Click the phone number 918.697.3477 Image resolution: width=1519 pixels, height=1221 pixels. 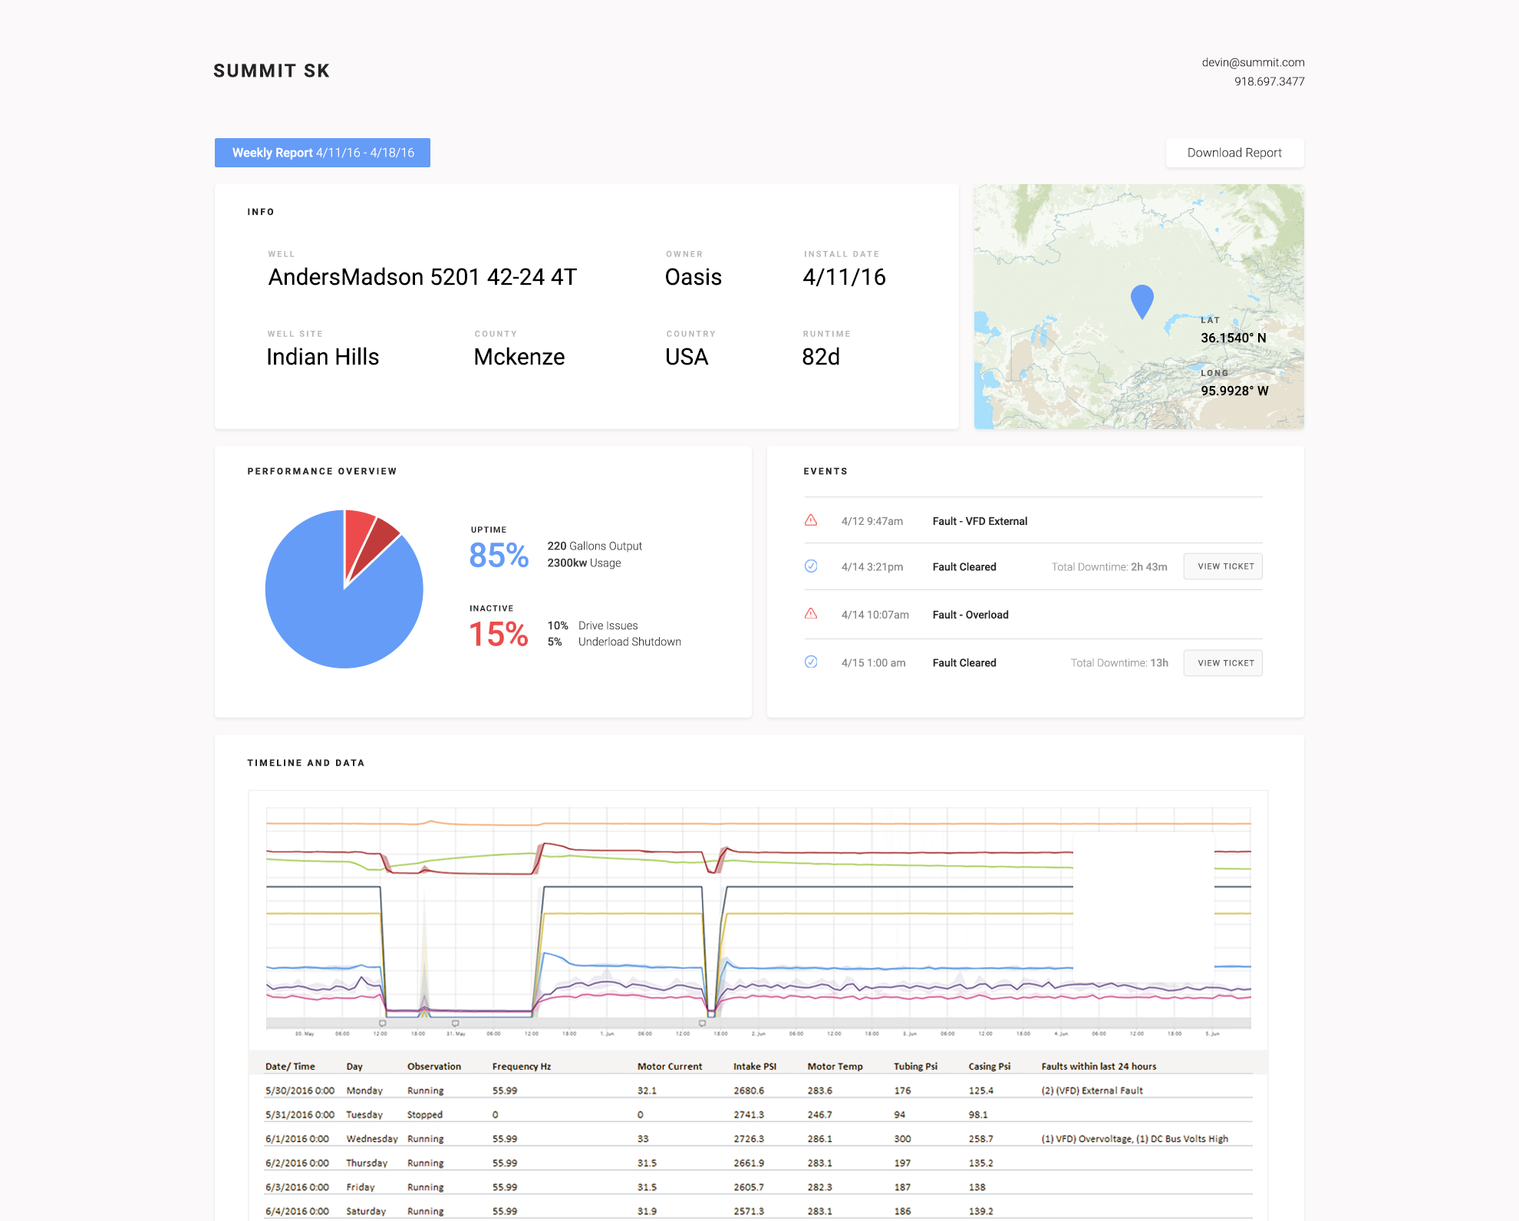tap(1270, 81)
